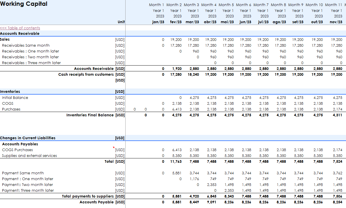Click the Cash receipts from customers label
This screenshot has width=346, height=208.
(x=86, y=75)
